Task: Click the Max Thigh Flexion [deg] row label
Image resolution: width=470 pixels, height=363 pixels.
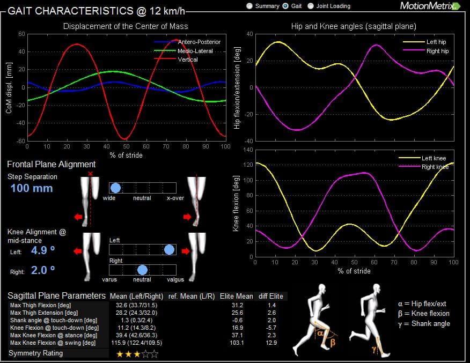Action: tap(40, 305)
